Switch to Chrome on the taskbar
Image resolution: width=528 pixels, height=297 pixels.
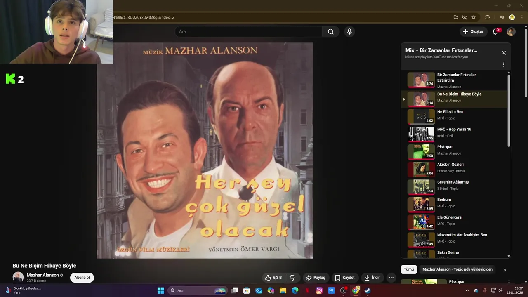point(356,290)
